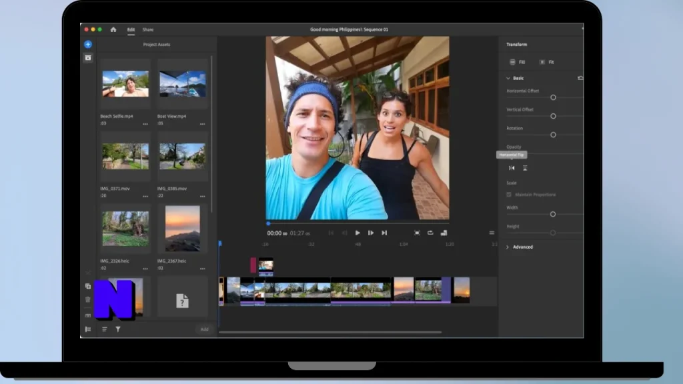The width and height of the screenshot is (683, 384).
Task: Switch to the Share tab
Action: tap(148, 29)
